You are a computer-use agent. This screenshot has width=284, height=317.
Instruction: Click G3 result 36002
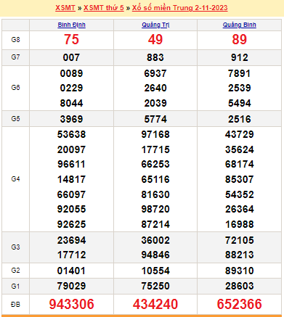click(155, 240)
